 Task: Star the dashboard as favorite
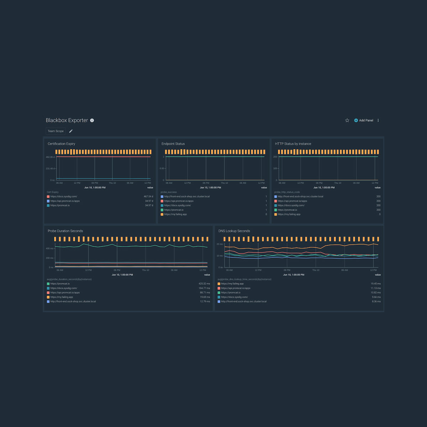coord(347,120)
